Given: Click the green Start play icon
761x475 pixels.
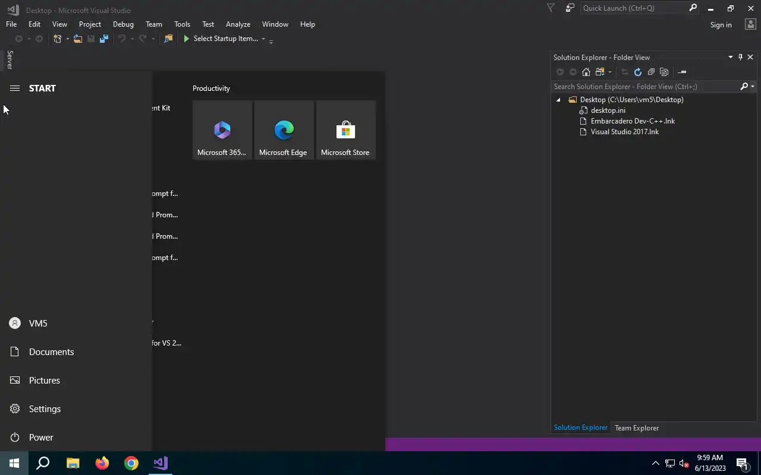Looking at the screenshot, I should coord(186,39).
